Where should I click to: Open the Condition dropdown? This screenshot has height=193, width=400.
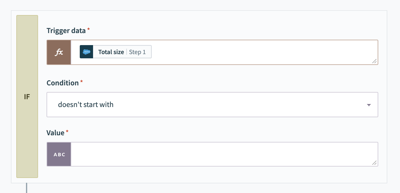tap(212, 104)
